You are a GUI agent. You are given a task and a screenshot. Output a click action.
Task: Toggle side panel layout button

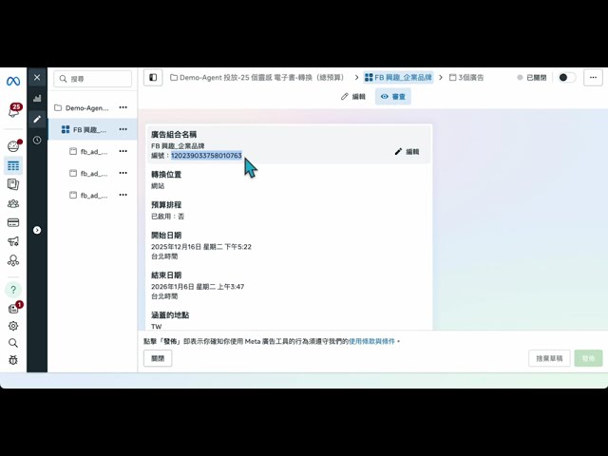pos(153,78)
